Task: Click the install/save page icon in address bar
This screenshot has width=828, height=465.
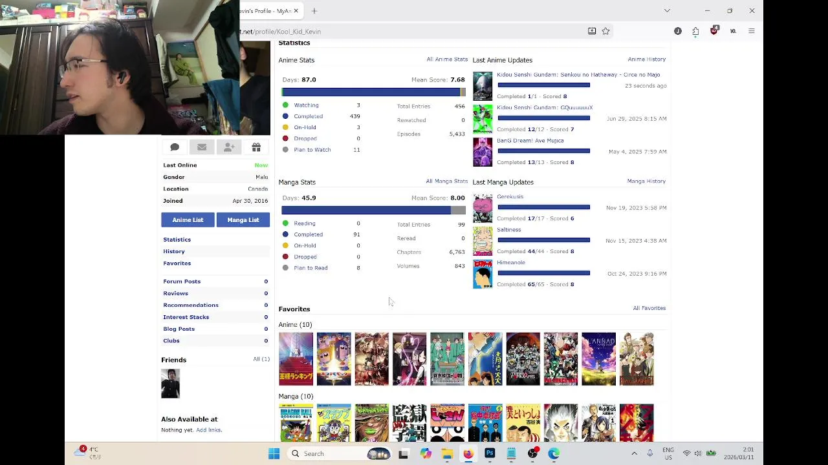Action: (591, 31)
